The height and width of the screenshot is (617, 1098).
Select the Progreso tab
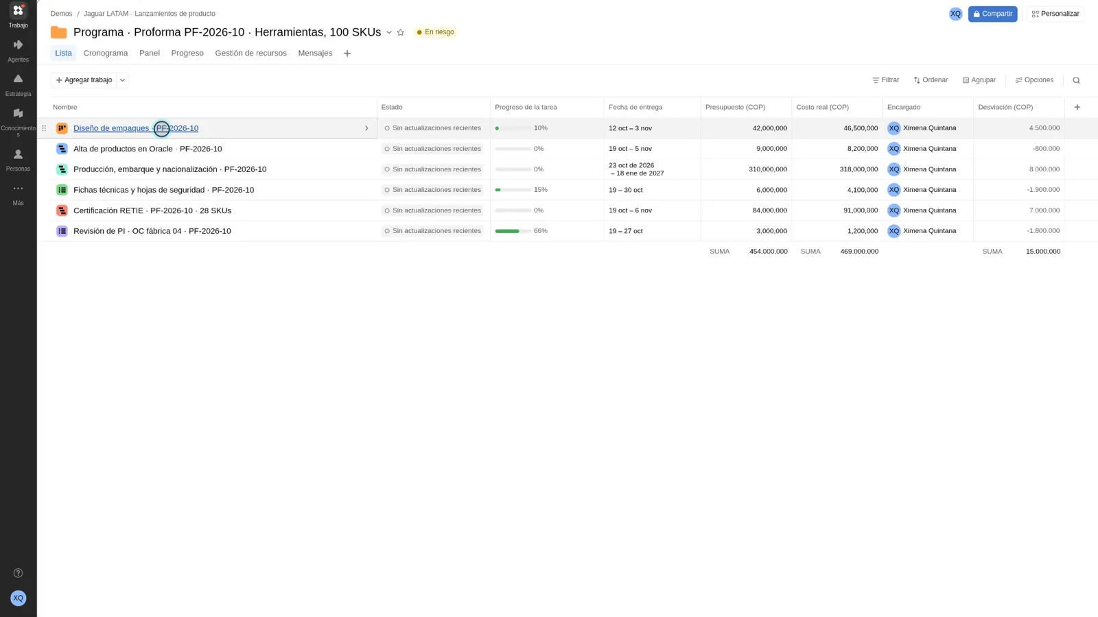(x=187, y=53)
